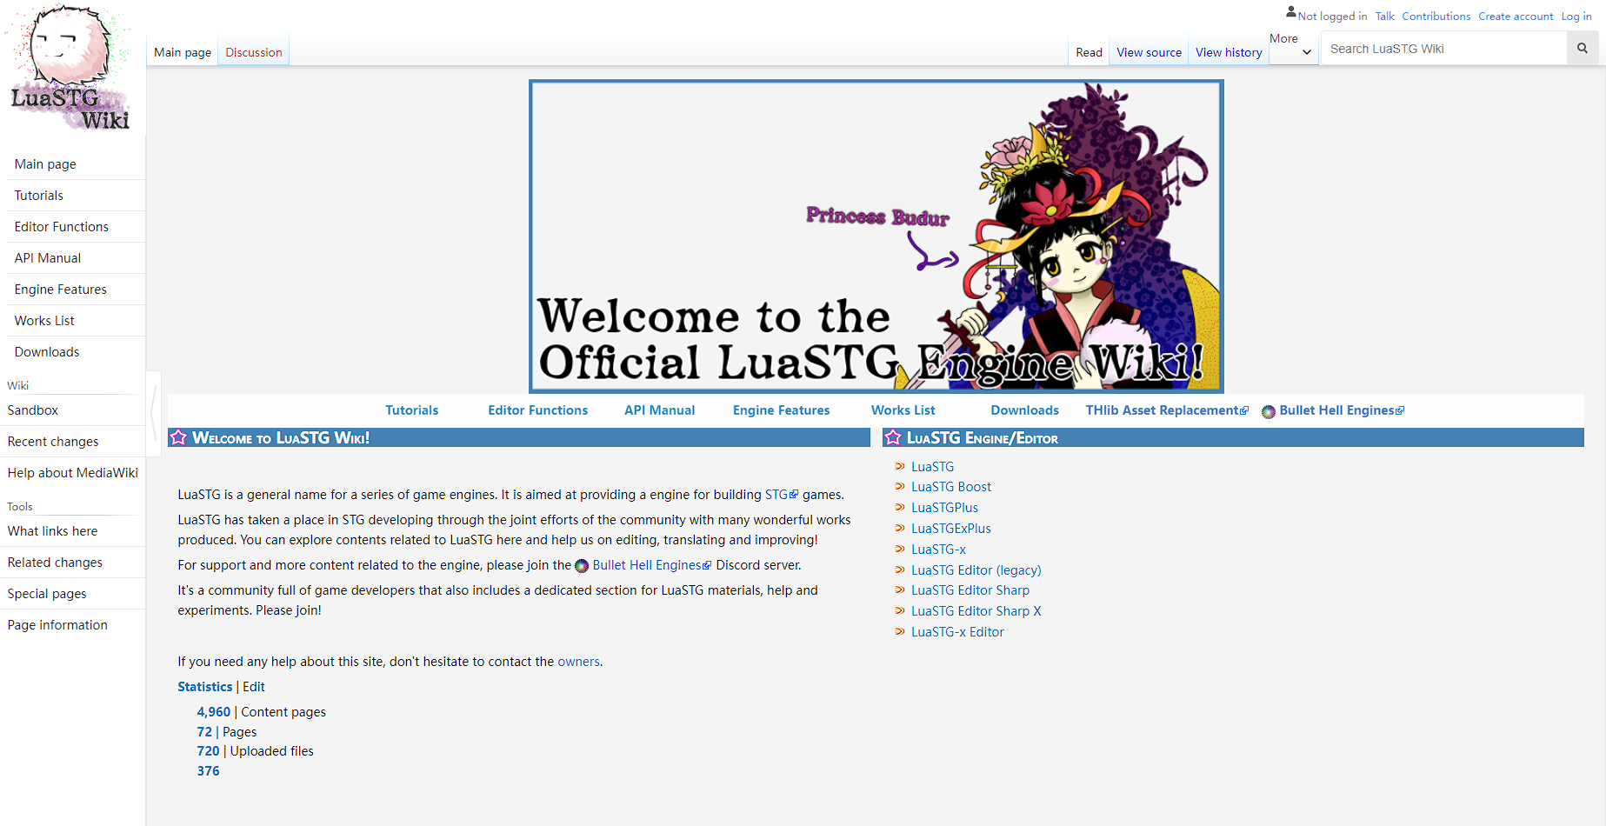
Task: Open Engine Features in banner navigation row
Action: tap(782, 410)
